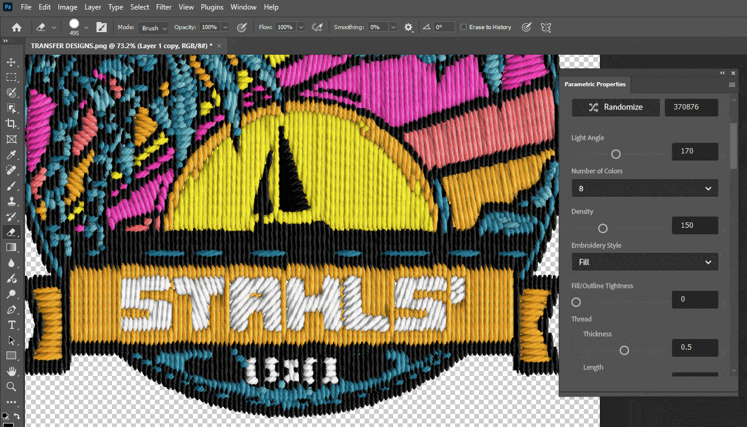Collapse Parametric Properties panel arrows

722,73
